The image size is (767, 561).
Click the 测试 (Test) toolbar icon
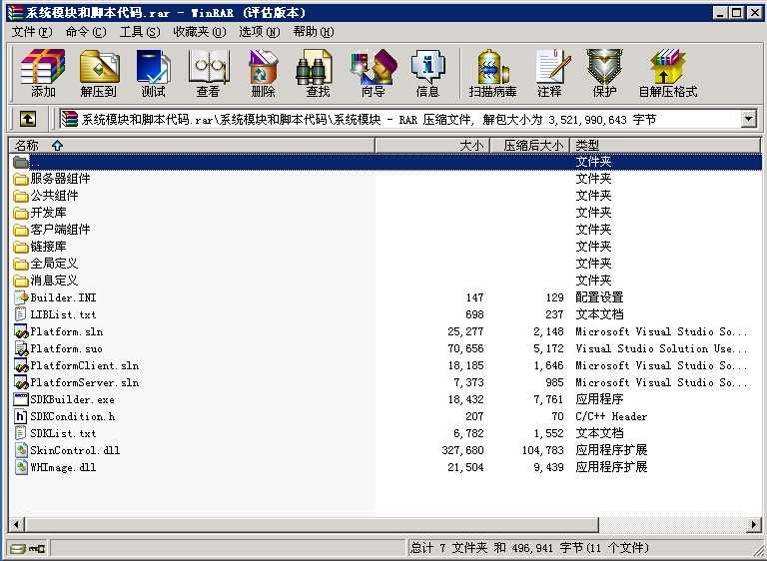153,73
